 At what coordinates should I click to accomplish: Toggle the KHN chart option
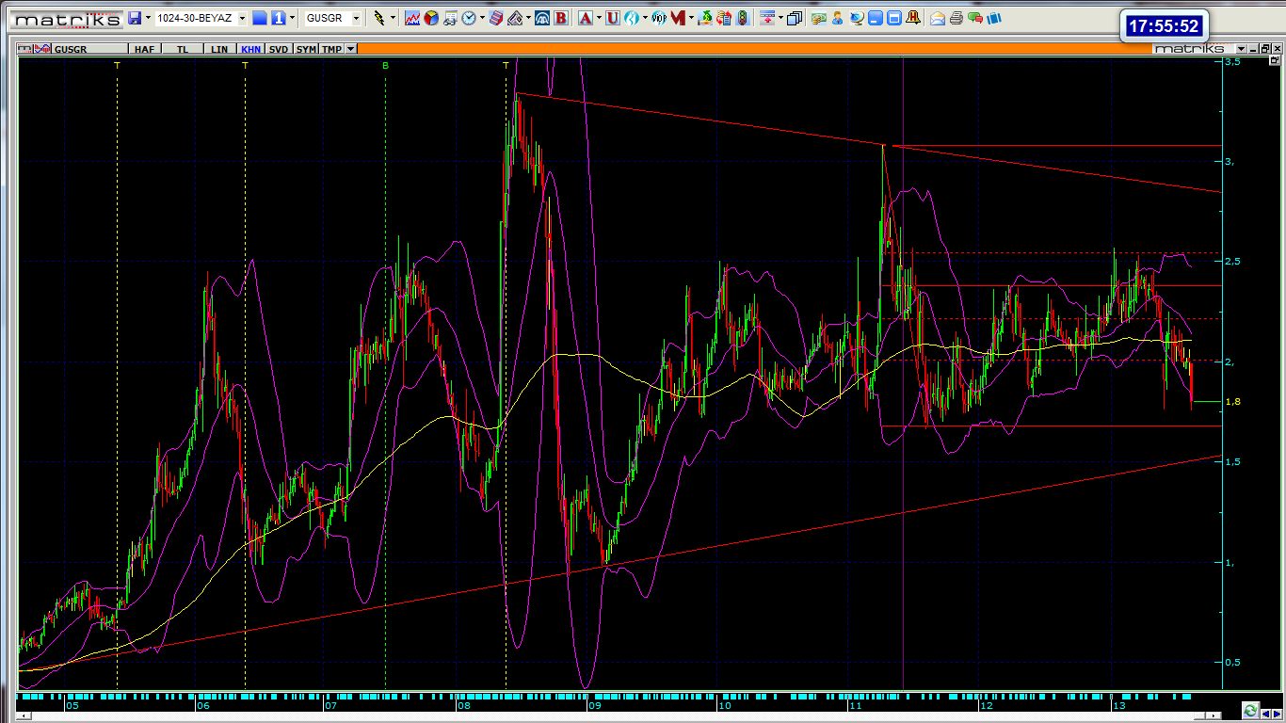pos(250,49)
